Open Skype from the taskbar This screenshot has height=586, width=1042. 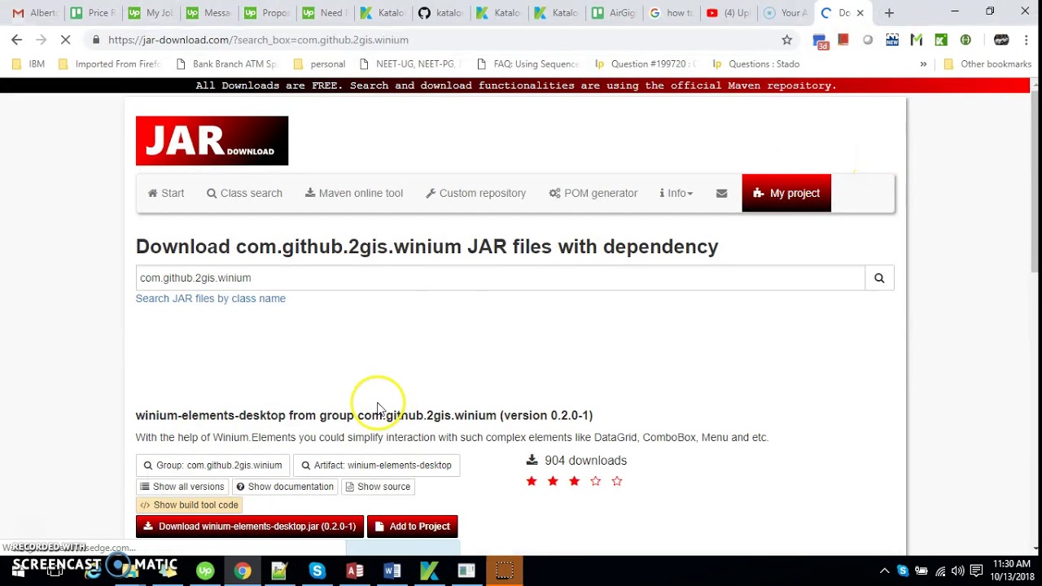317,571
